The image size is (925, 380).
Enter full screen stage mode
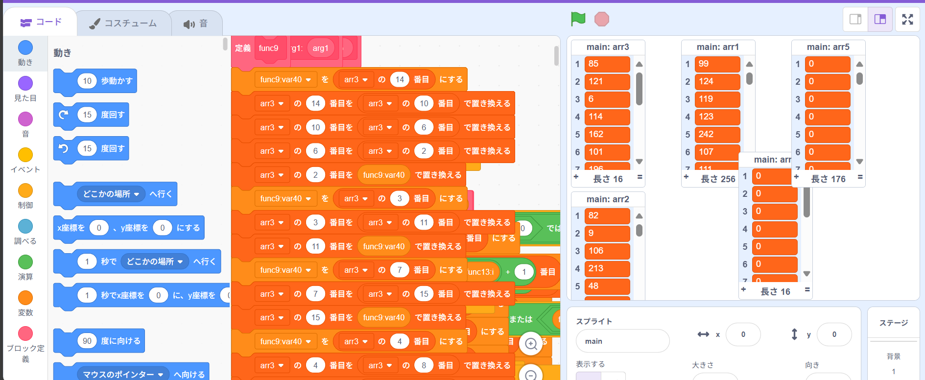907,20
